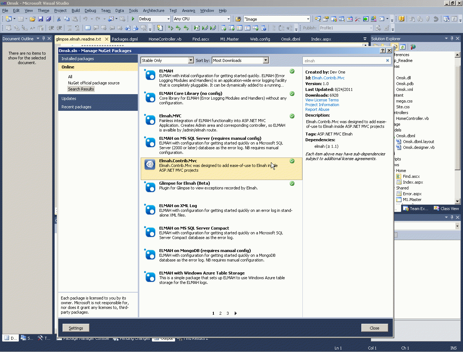Select Search Results under Online
The image size is (463, 352).
coord(81,89)
